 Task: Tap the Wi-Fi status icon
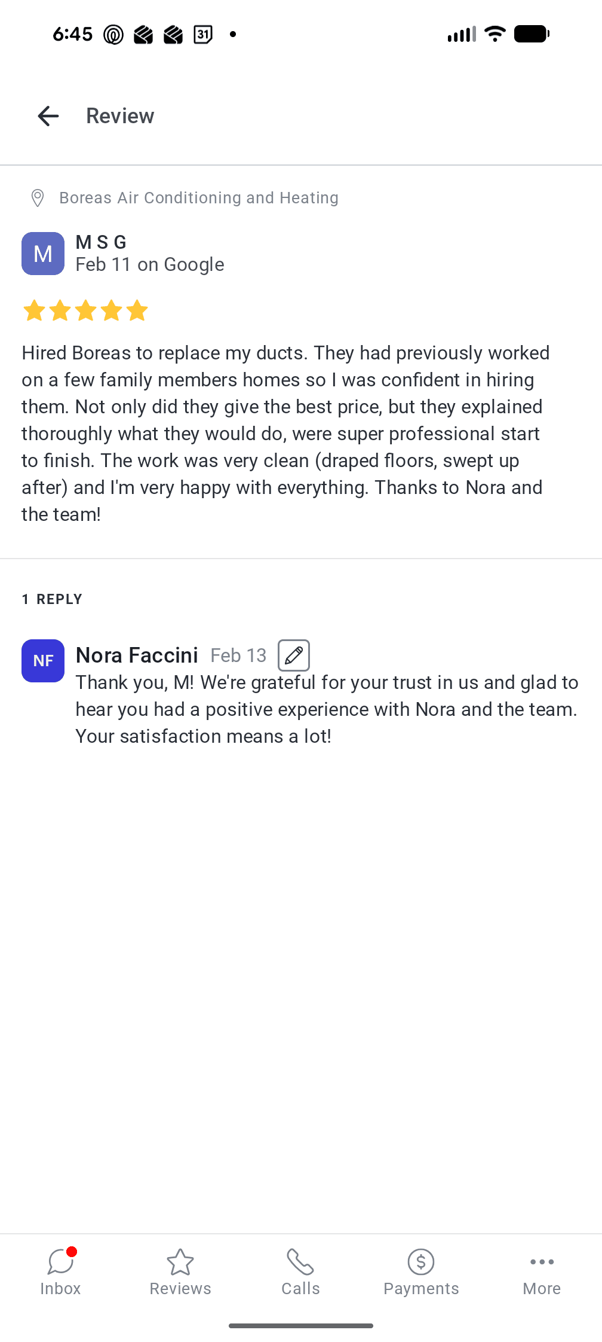coord(495,34)
